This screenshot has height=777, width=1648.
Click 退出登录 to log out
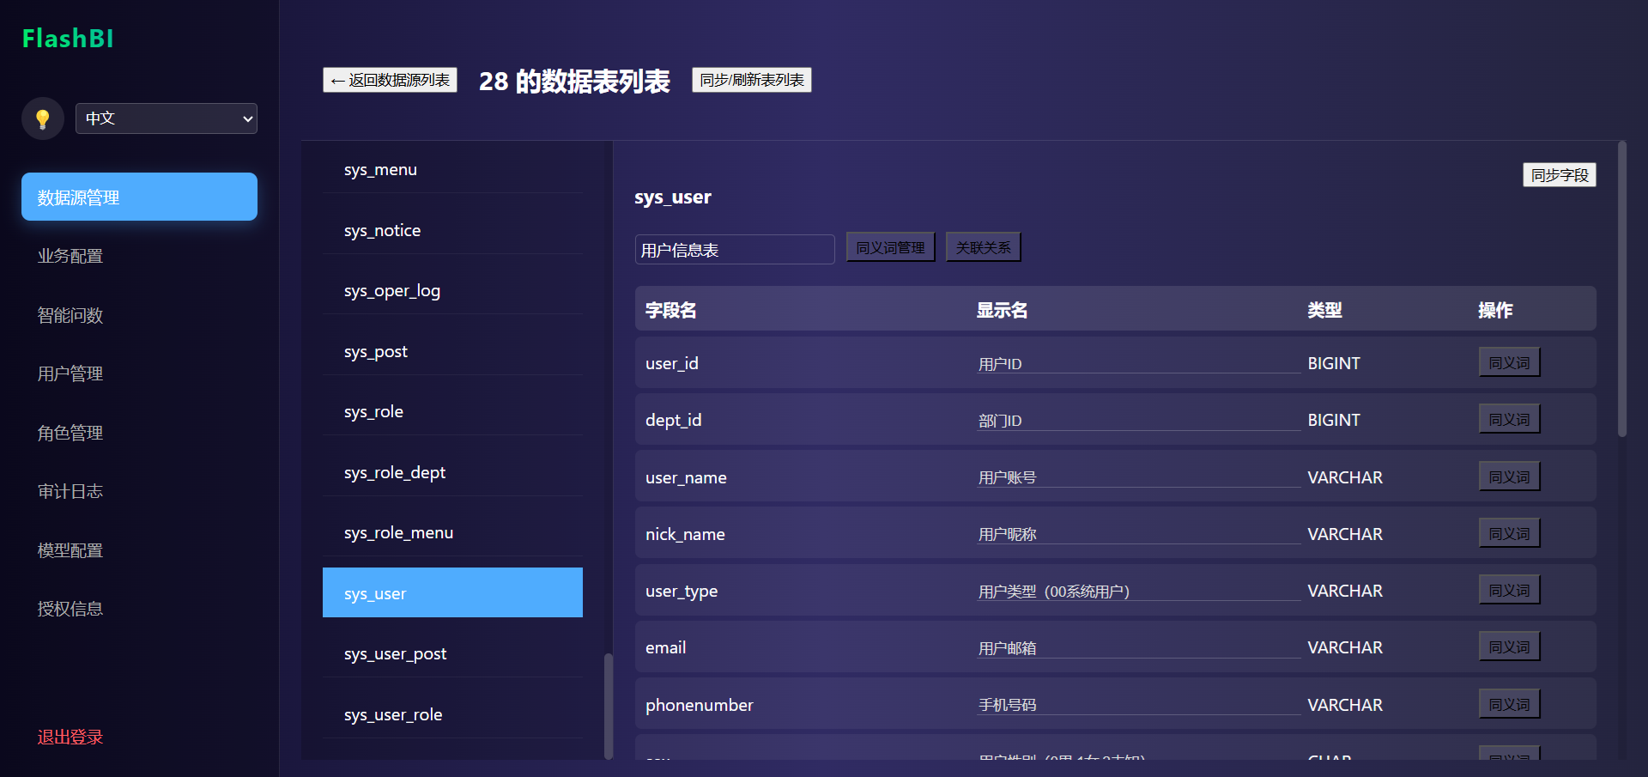[70, 737]
